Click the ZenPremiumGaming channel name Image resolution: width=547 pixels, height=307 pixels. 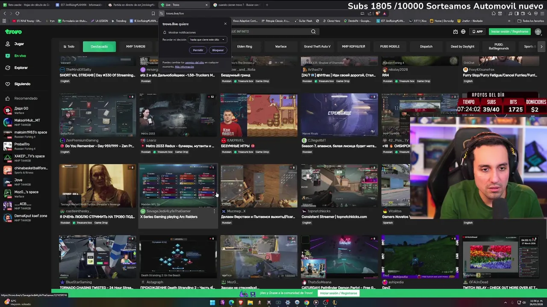82,140
